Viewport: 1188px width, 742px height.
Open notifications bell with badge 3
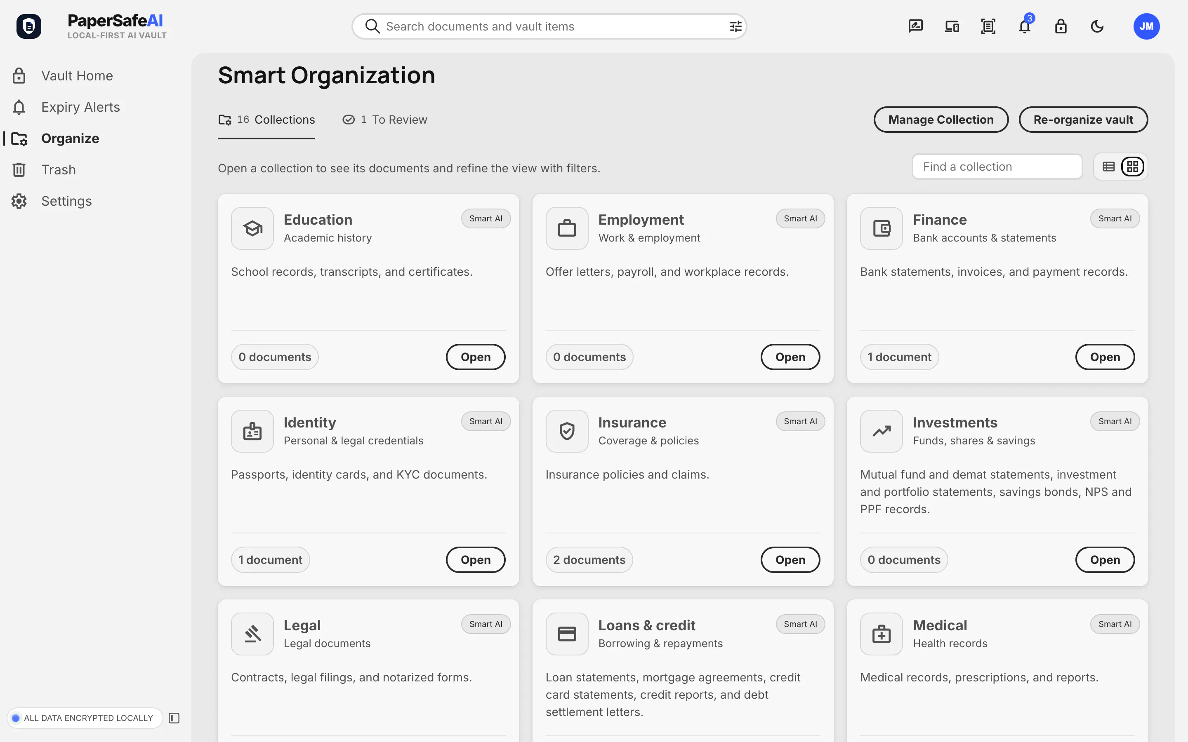pos(1025,26)
